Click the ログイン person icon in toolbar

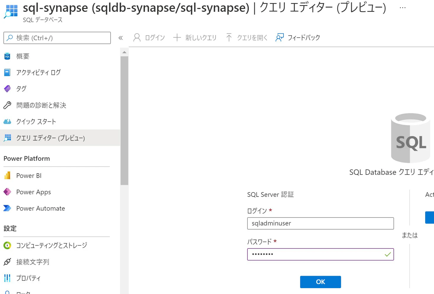137,38
